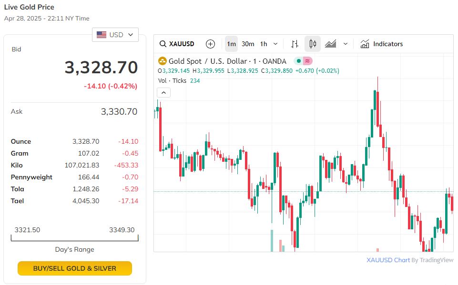Switch to the 1m timeframe
The height and width of the screenshot is (285, 458).
tap(231, 44)
